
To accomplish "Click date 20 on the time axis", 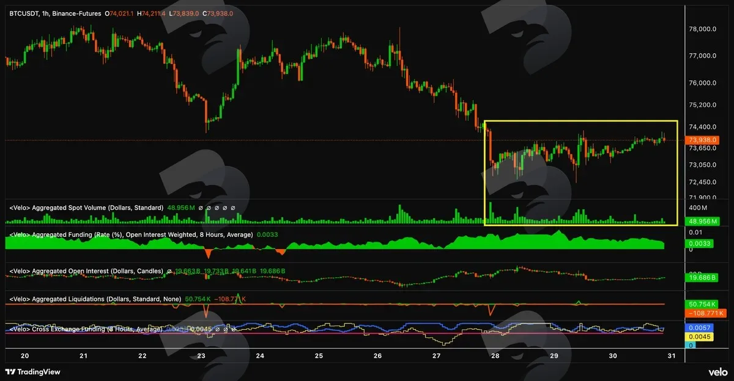I will (24, 355).
